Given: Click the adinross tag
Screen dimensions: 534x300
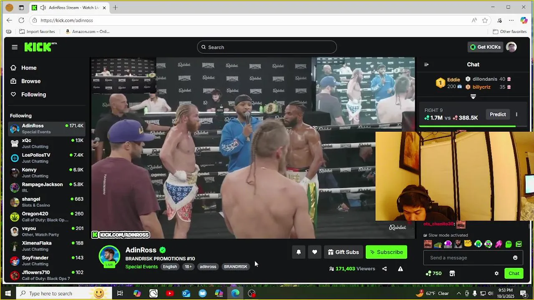Looking at the screenshot, I should tap(208, 267).
